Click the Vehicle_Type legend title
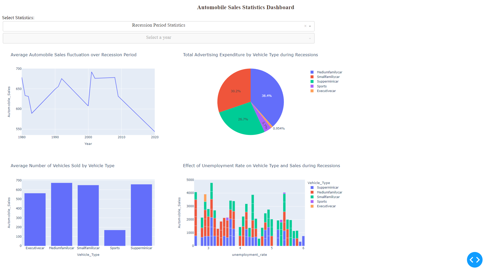Screen dimensions: 491x276 tap(319, 183)
